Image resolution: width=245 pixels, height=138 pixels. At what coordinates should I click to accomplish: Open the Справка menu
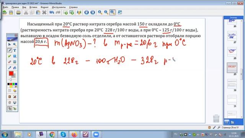coord(73,7)
